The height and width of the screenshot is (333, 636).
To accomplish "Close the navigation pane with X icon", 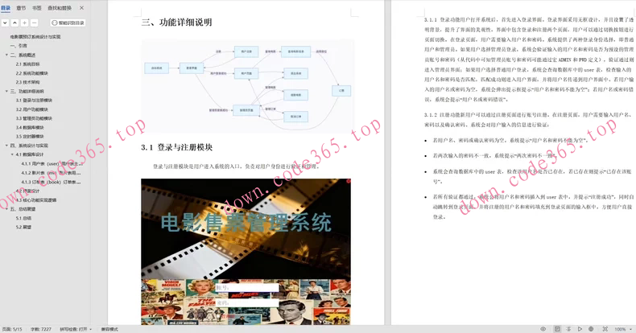I will point(81,8).
